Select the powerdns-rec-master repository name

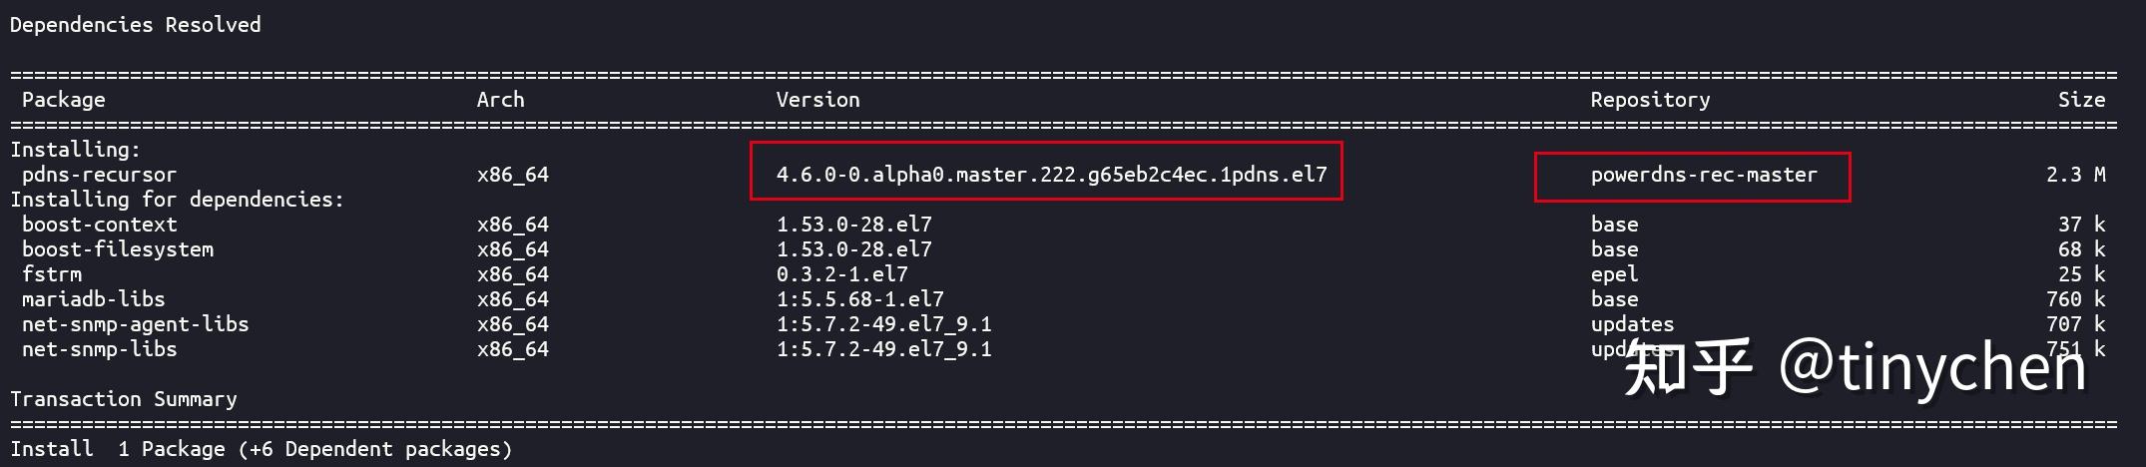coord(1704,175)
